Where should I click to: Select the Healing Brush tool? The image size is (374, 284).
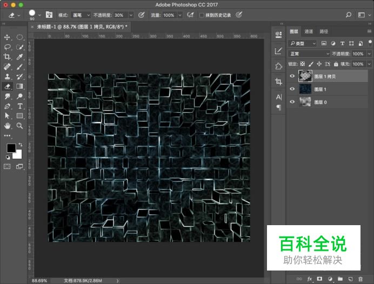(x=7, y=66)
